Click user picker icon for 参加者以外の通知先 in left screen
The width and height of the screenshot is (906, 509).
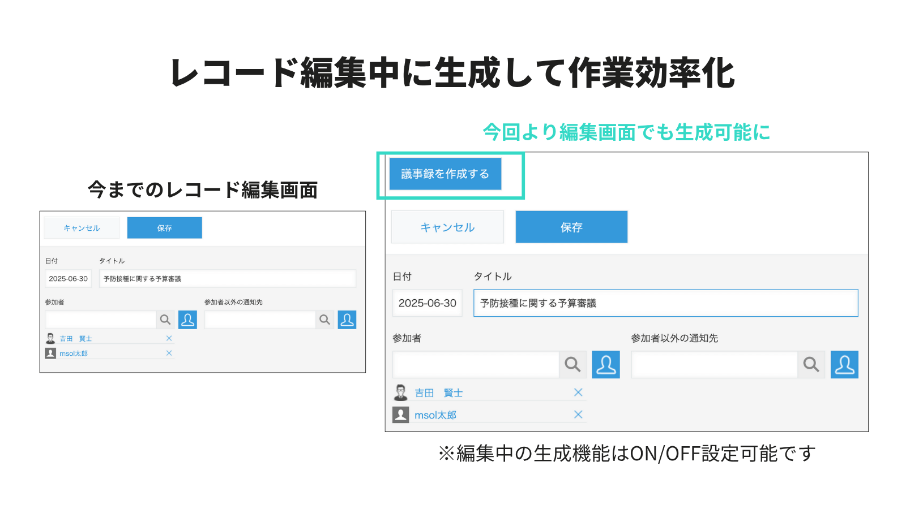pos(347,320)
